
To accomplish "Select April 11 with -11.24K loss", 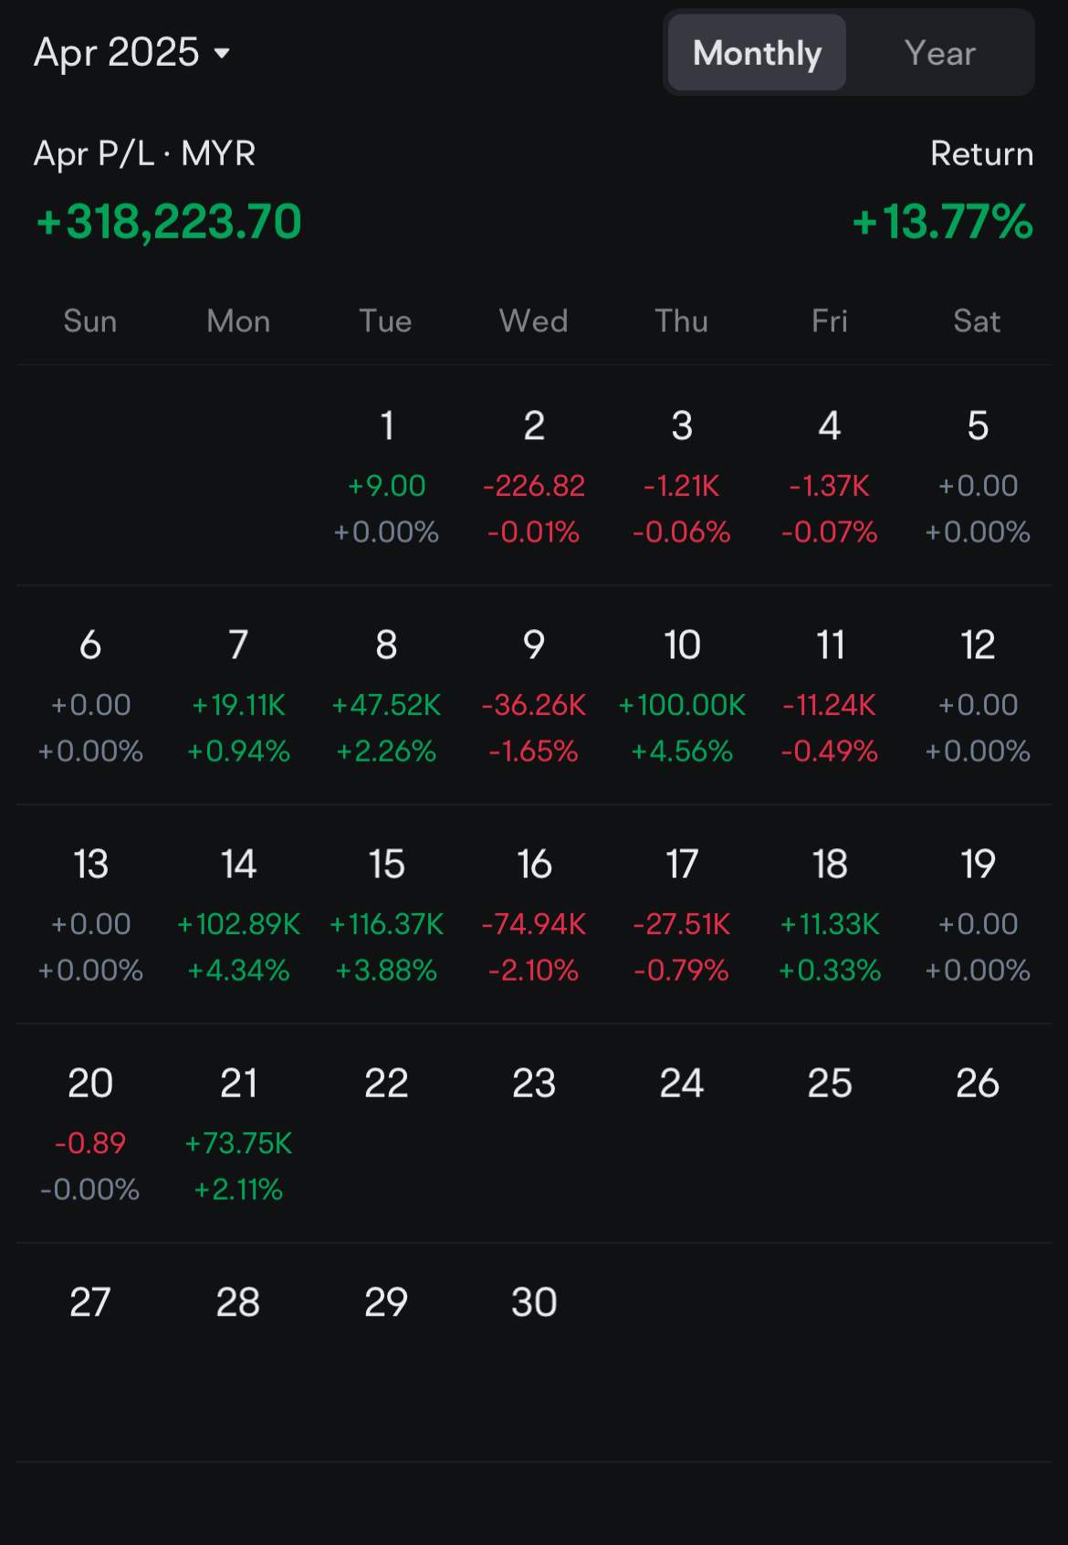I will point(830,696).
